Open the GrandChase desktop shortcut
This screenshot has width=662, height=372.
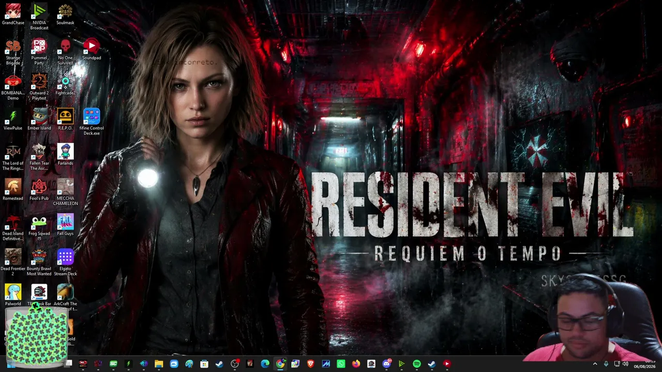click(x=13, y=15)
